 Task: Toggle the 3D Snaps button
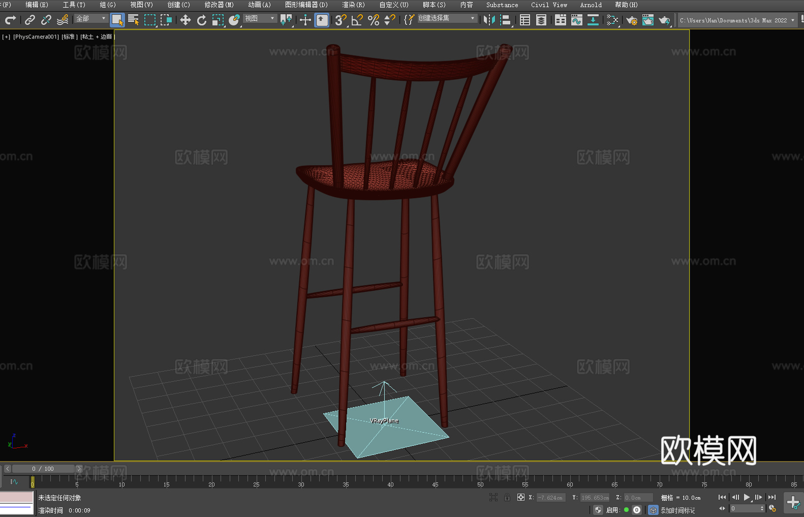point(341,20)
